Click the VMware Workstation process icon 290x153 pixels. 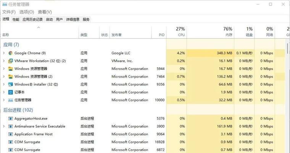(11, 61)
